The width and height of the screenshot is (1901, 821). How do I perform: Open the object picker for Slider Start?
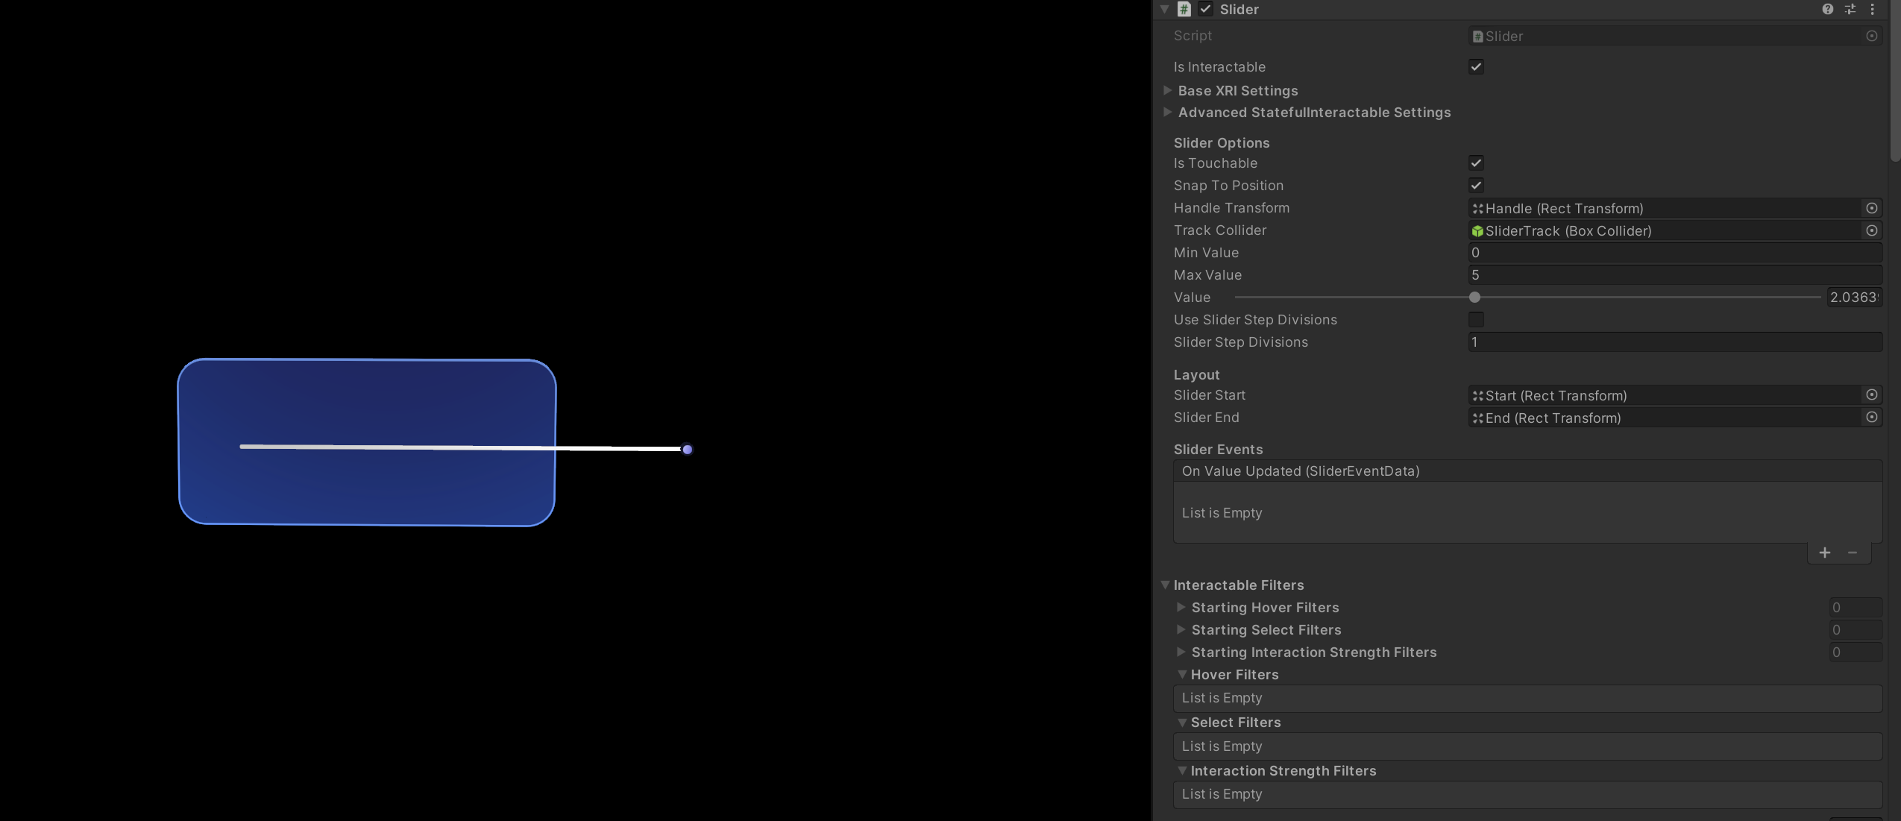[x=1872, y=395]
